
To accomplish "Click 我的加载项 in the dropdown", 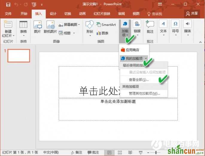I will coord(134,58).
